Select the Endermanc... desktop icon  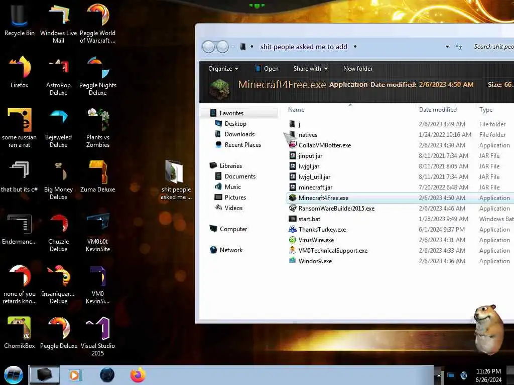point(20,229)
